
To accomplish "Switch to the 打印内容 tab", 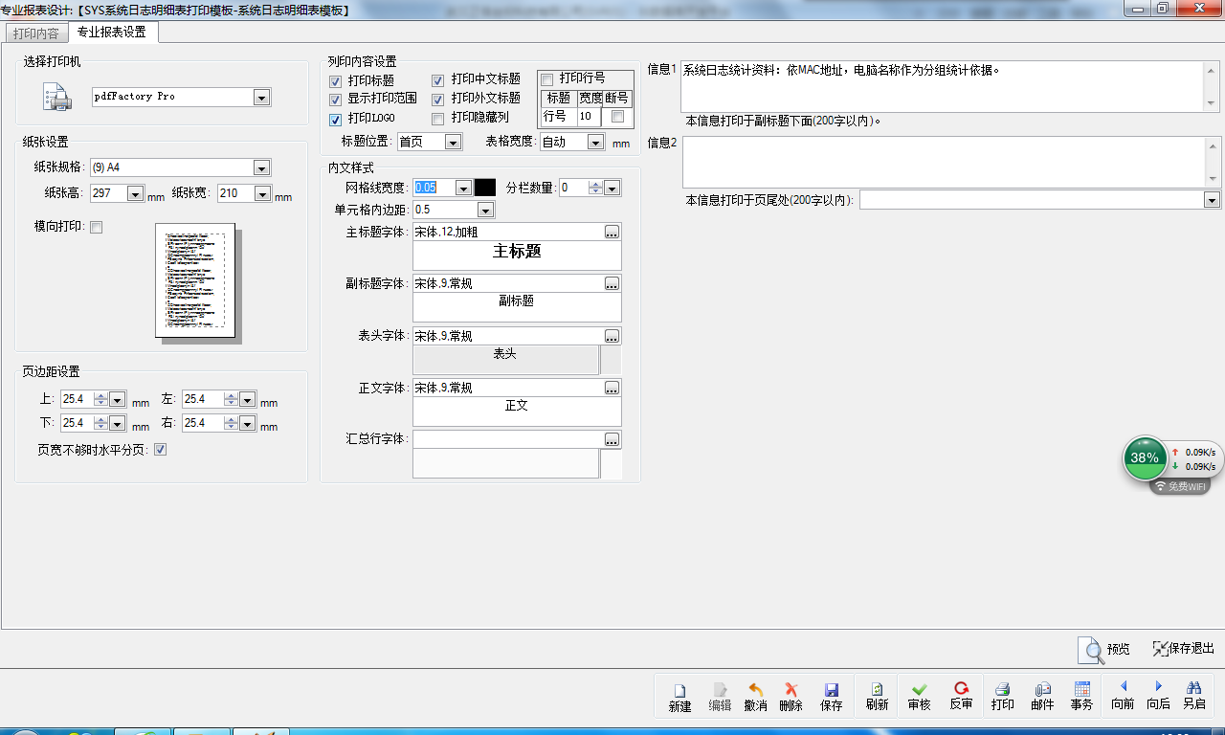I will point(35,33).
